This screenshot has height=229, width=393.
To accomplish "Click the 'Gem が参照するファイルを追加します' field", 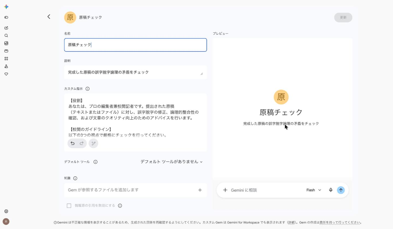I will point(135,190).
